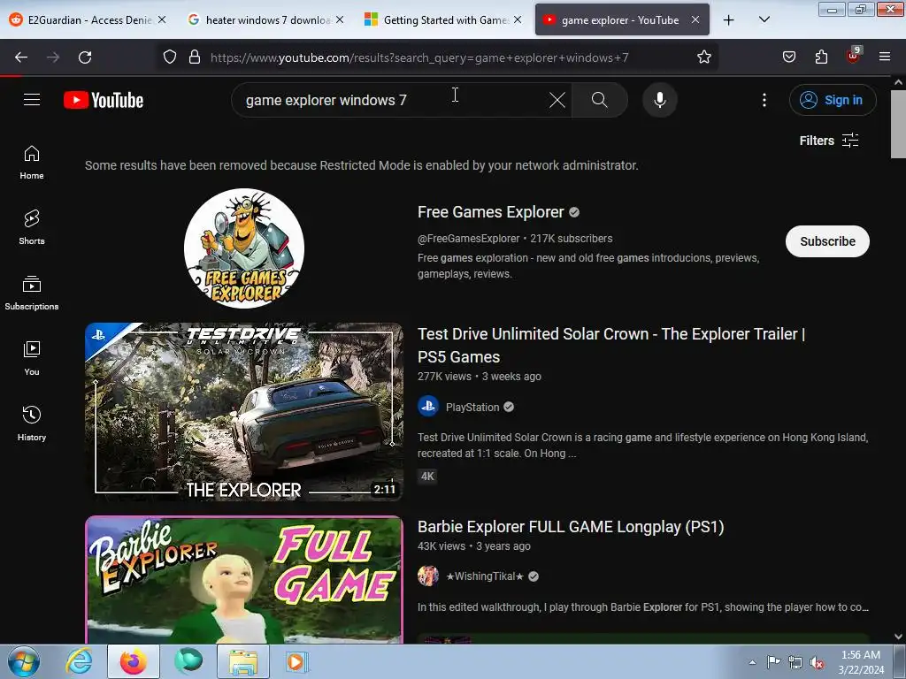Click the PlayStation channel avatar
Image resolution: width=906 pixels, height=679 pixels.
coord(428,407)
